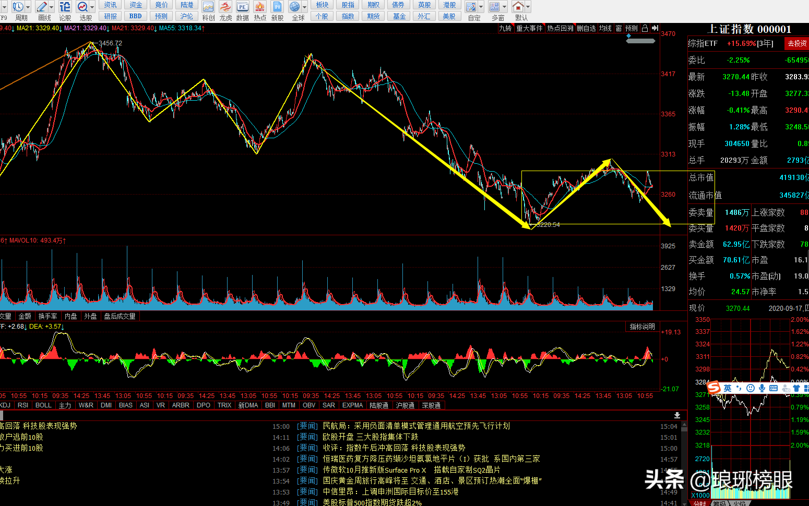
Task: Open the 期权 options item
Action: (x=373, y=5)
